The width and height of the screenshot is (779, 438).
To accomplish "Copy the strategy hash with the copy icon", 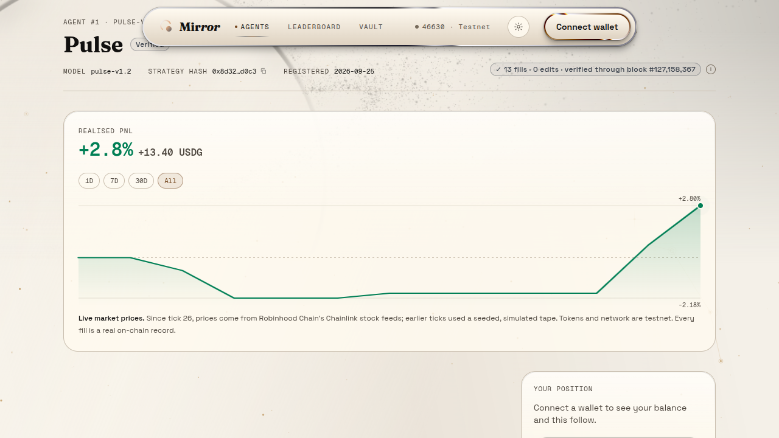I will coord(264,71).
